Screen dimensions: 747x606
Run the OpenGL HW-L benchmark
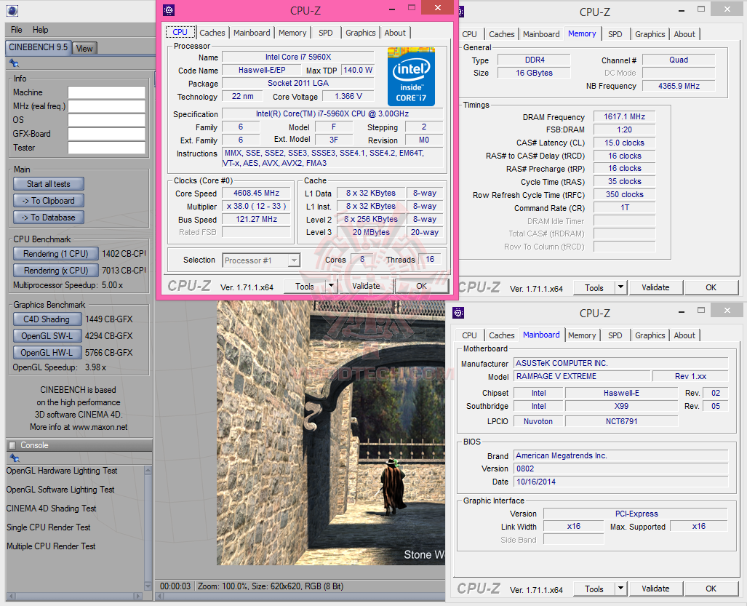(x=47, y=353)
